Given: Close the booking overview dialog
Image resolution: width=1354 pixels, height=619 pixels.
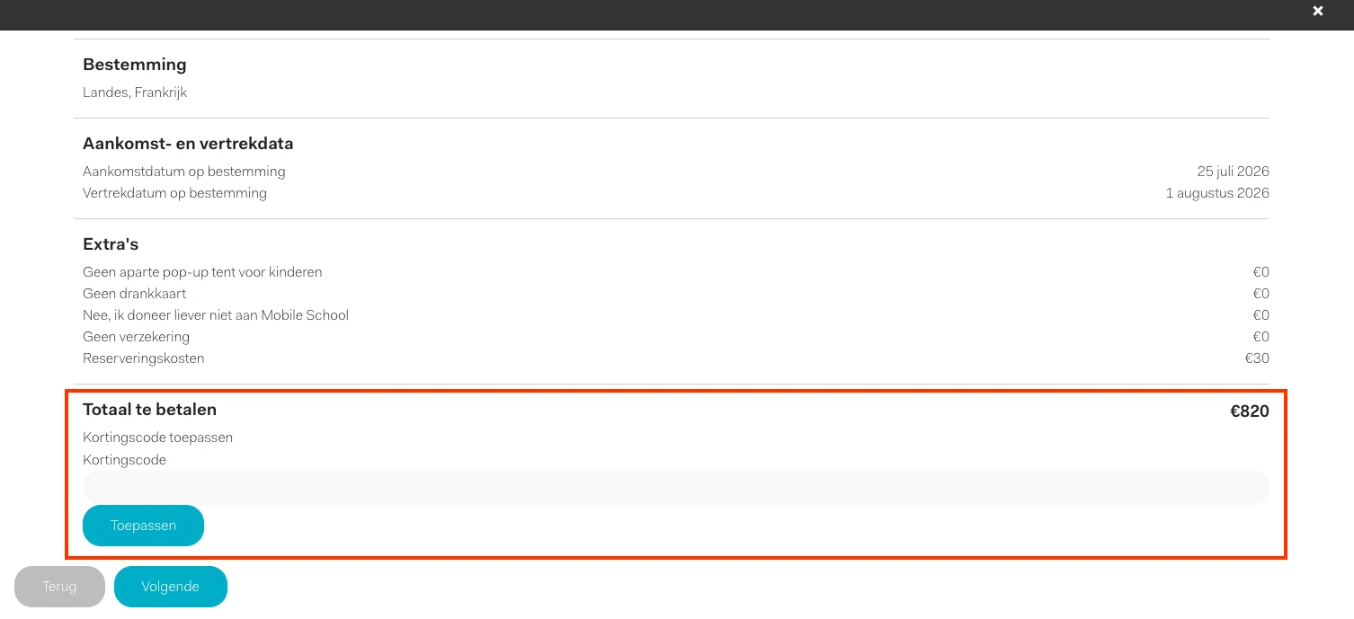Looking at the screenshot, I should pos(1317,11).
